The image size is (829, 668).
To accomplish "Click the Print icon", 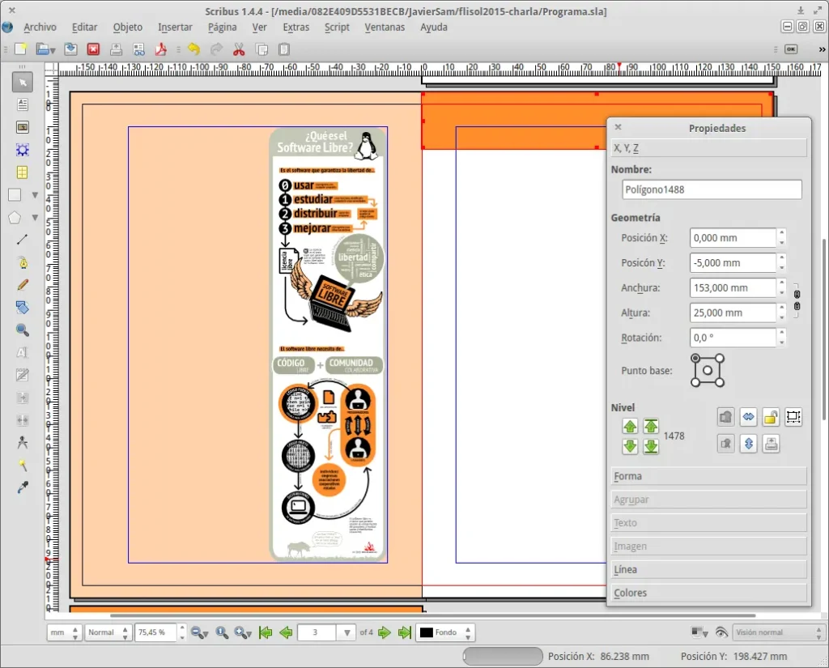I will (117, 49).
